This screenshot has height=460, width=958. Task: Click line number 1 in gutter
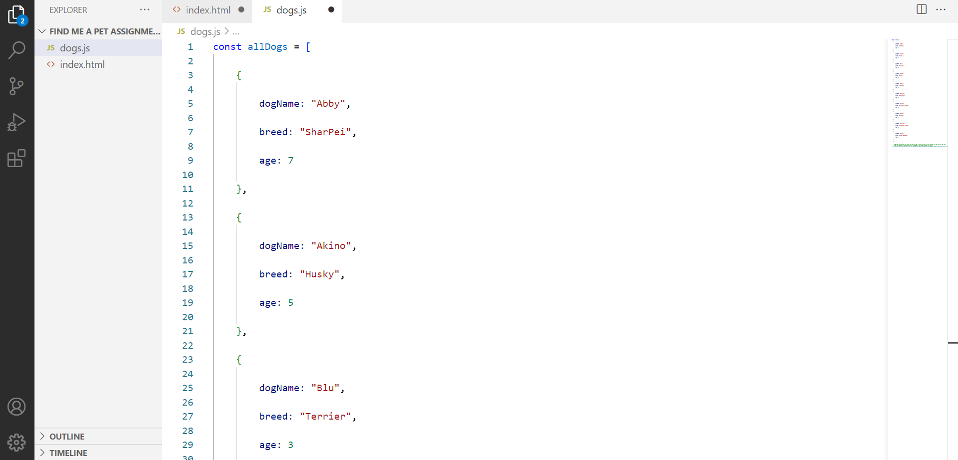[190, 47]
